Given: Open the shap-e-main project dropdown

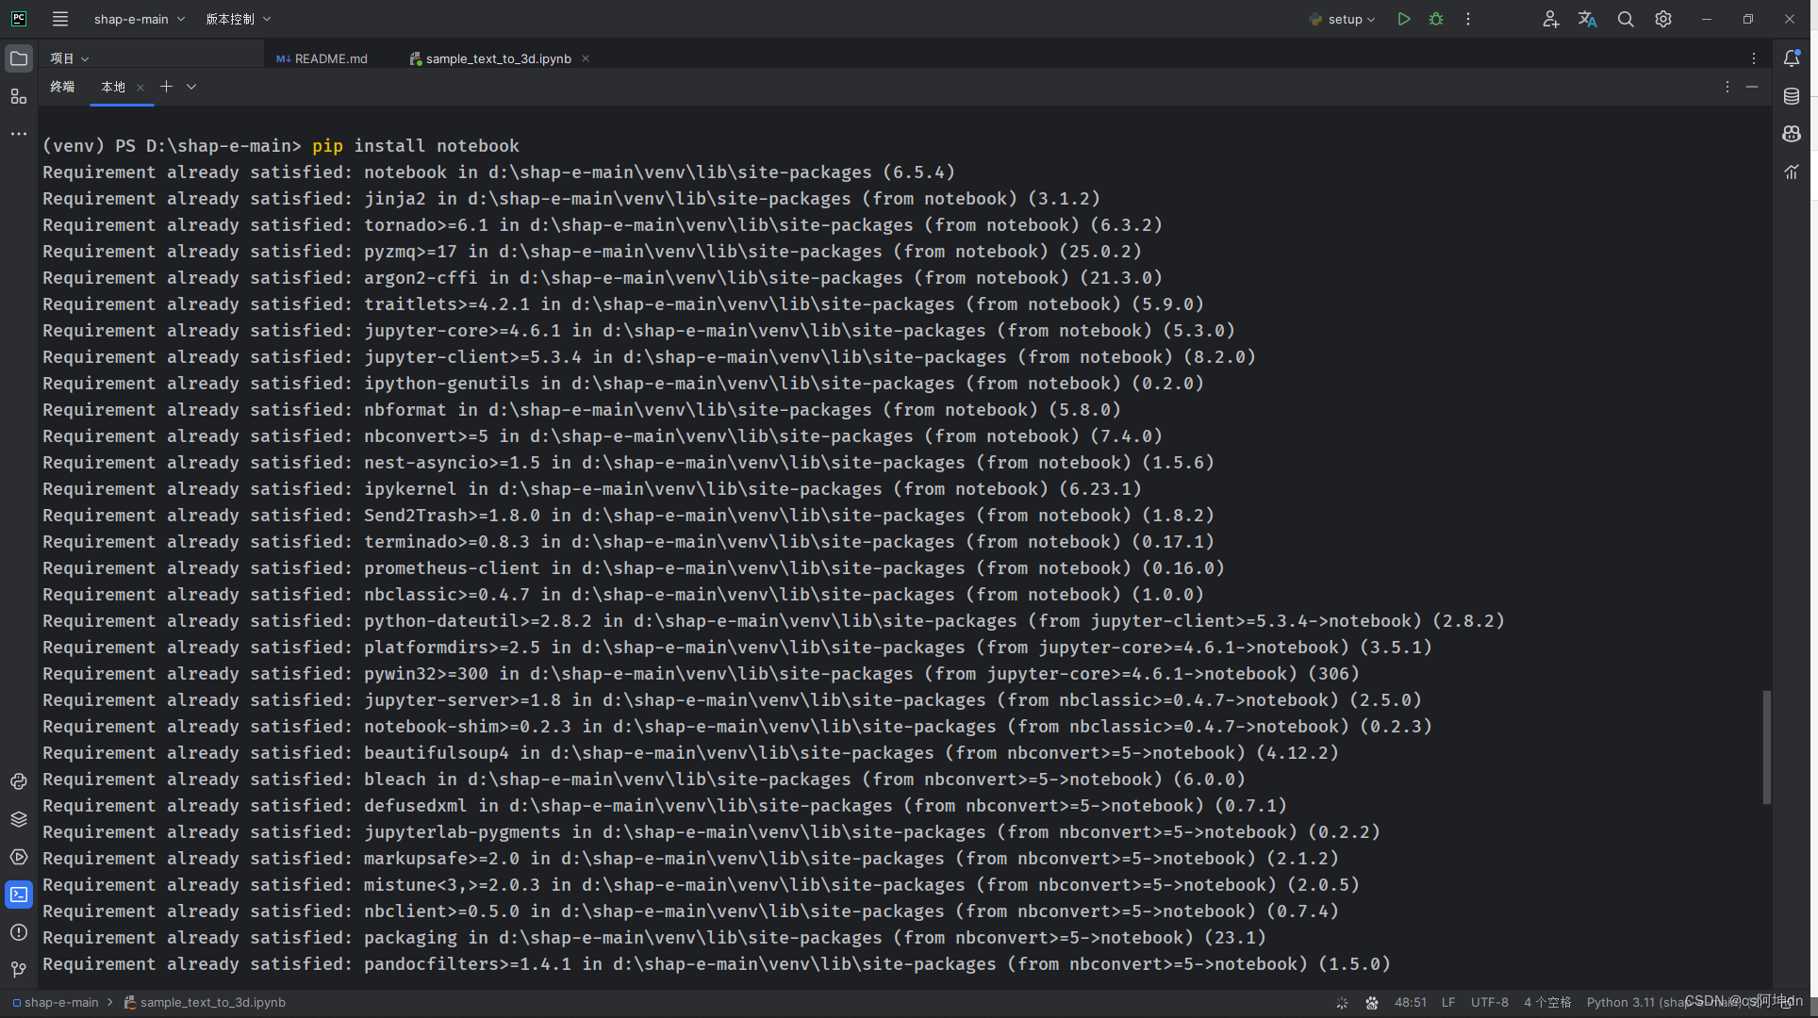Looking at the screenshot, I should pyautogui.click(x=139, y=19).
